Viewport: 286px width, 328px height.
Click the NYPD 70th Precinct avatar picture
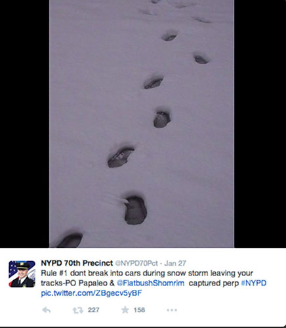coord(22,274)
